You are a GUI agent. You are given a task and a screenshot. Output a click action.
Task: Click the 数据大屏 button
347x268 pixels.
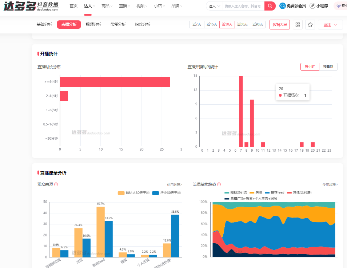coord(279,25)
